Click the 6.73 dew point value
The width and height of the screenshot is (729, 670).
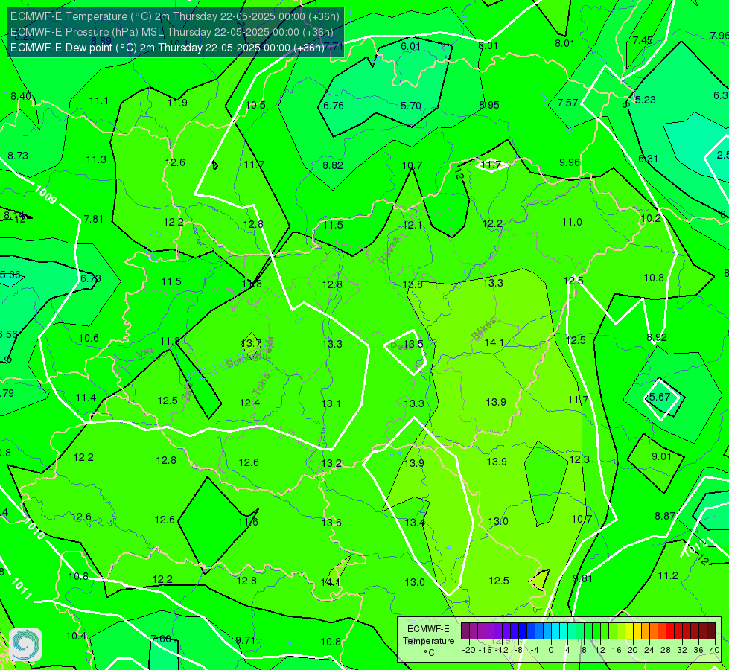(x=91, y=278)
